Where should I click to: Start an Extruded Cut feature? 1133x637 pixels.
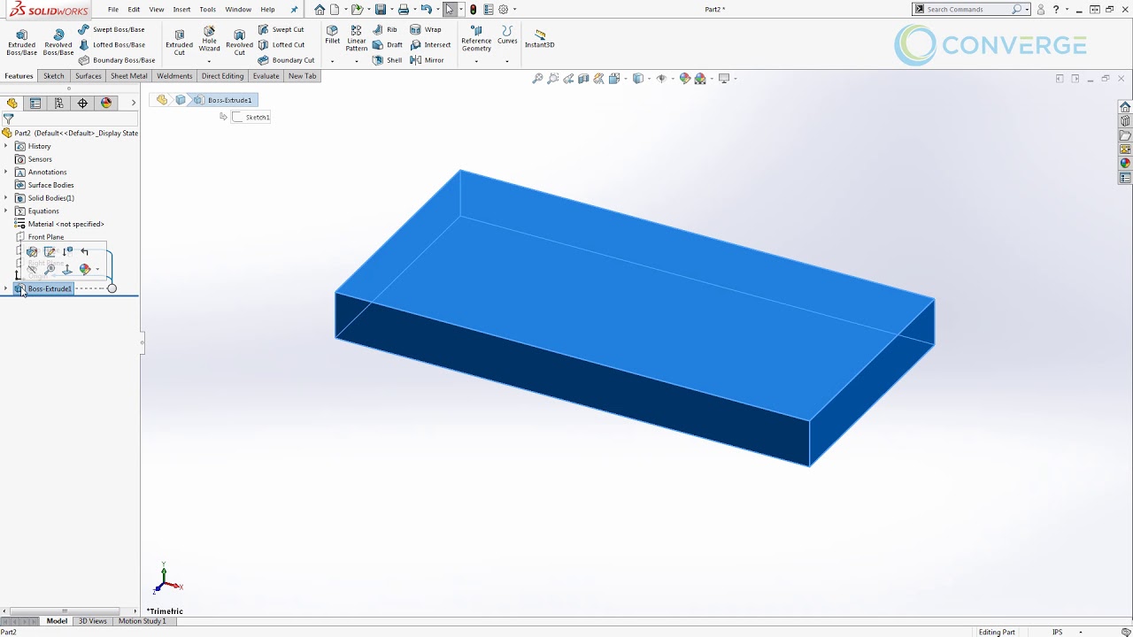tap(179, 42)
